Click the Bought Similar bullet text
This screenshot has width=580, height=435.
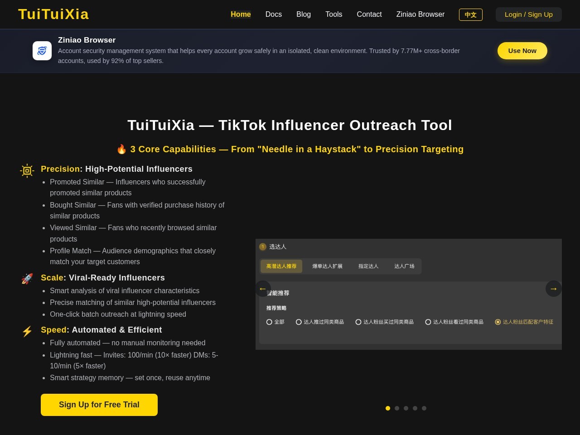click(137, 210)
